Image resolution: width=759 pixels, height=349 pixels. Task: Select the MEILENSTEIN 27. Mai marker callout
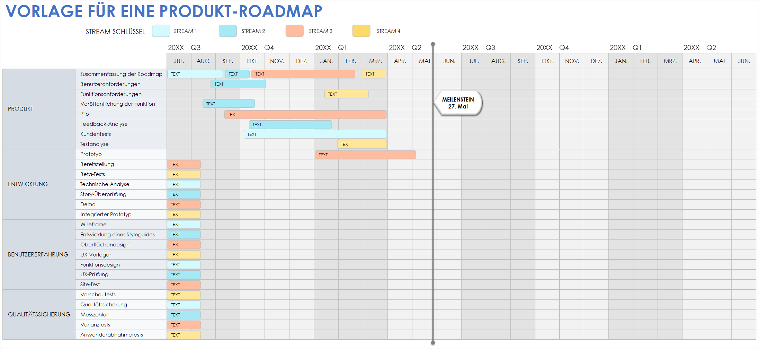(458, 103)
